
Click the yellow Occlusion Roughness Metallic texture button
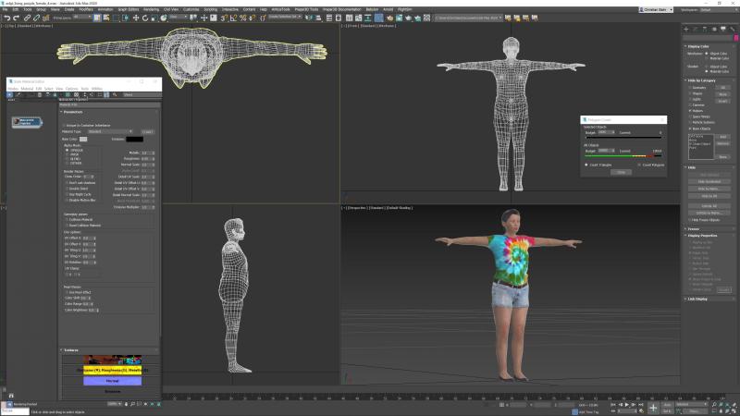pyautogui.click(x=112, y=371)
